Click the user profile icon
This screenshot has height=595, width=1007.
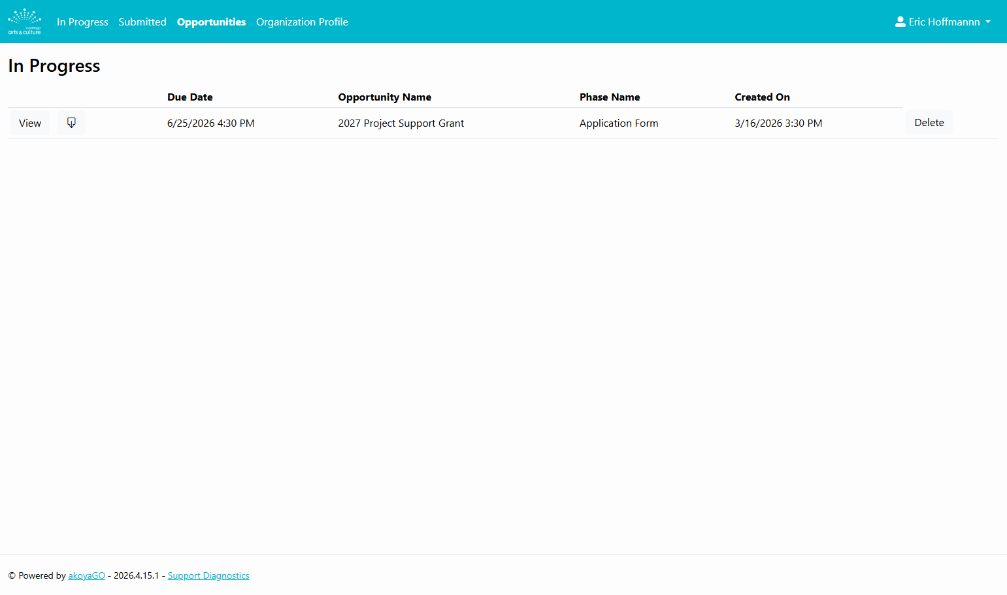pos(900,22)
